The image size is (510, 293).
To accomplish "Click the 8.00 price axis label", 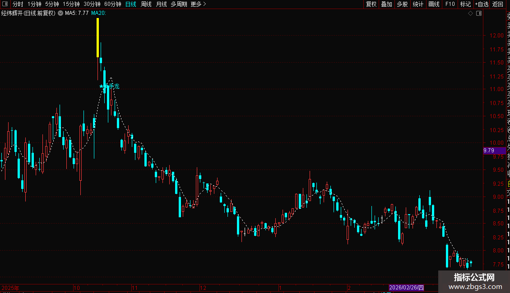I will [x=498, y=251].
